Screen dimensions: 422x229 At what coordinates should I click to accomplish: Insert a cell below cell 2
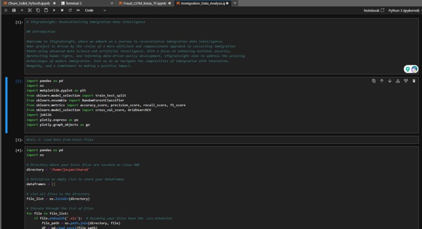click(406, 81)
